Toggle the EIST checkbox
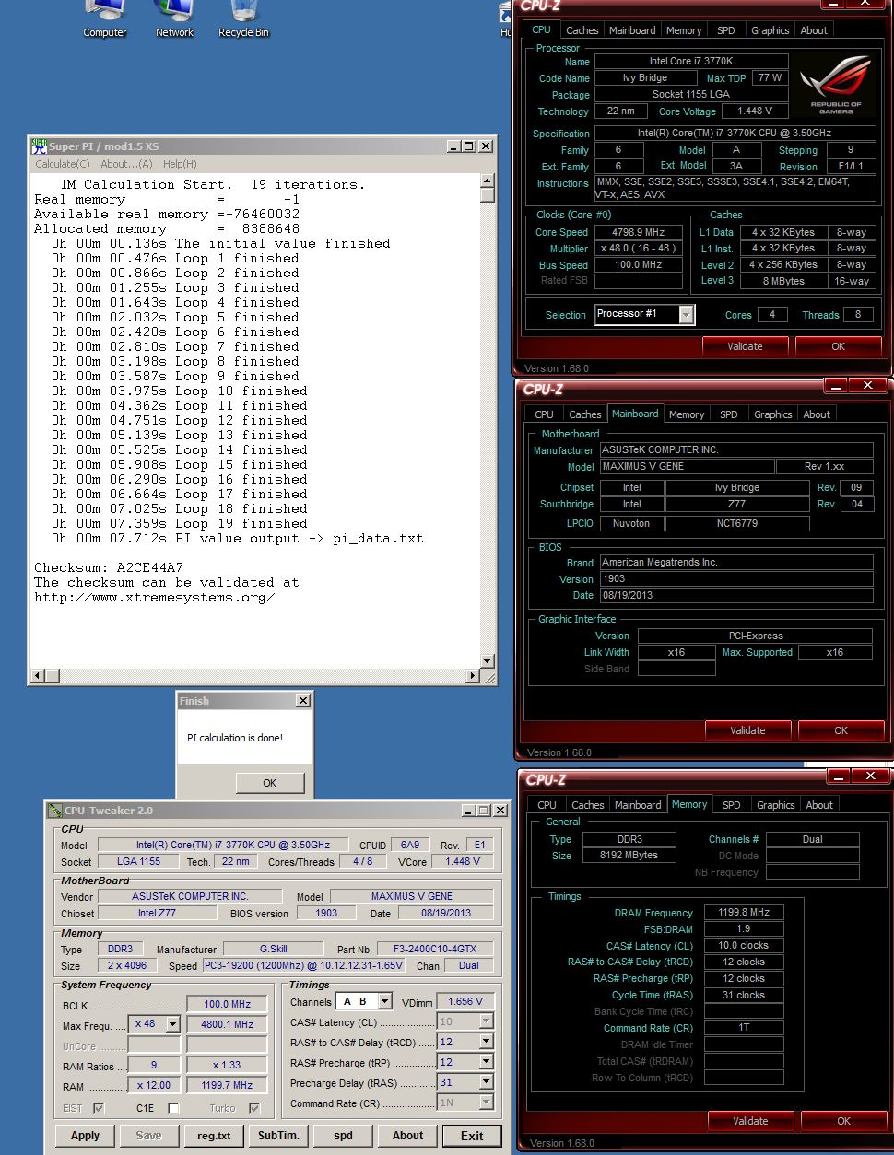894x1155 pixels. [100, 1108]
